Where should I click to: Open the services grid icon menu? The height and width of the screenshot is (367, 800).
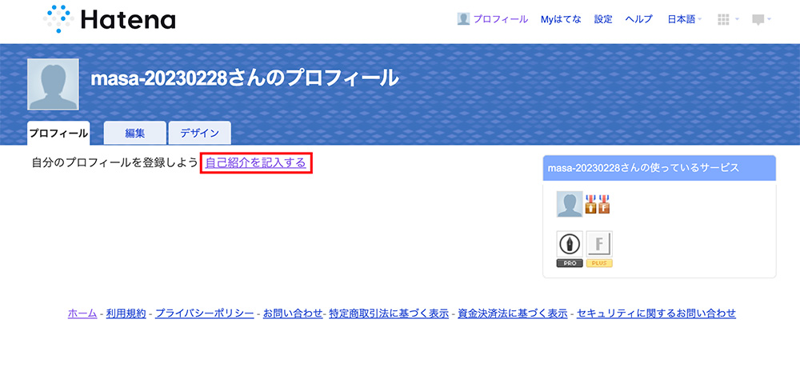coord(723,19)
